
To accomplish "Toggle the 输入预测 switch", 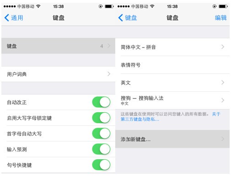I will tap(101, 149).
